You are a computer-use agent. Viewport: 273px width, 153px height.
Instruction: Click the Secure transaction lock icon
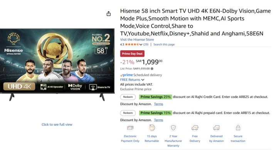coord(238,128)
